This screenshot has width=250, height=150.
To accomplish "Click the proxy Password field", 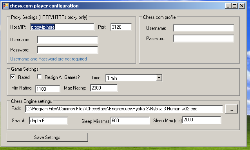I will click(x=67, y=50).
